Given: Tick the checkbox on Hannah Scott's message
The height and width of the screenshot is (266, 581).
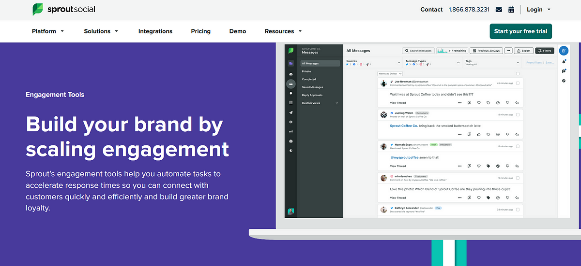Looking at the screenshot, I should (x=518, y=146).
